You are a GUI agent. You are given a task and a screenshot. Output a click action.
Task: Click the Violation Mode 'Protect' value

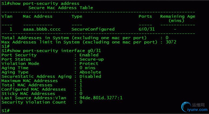(89, 64)
